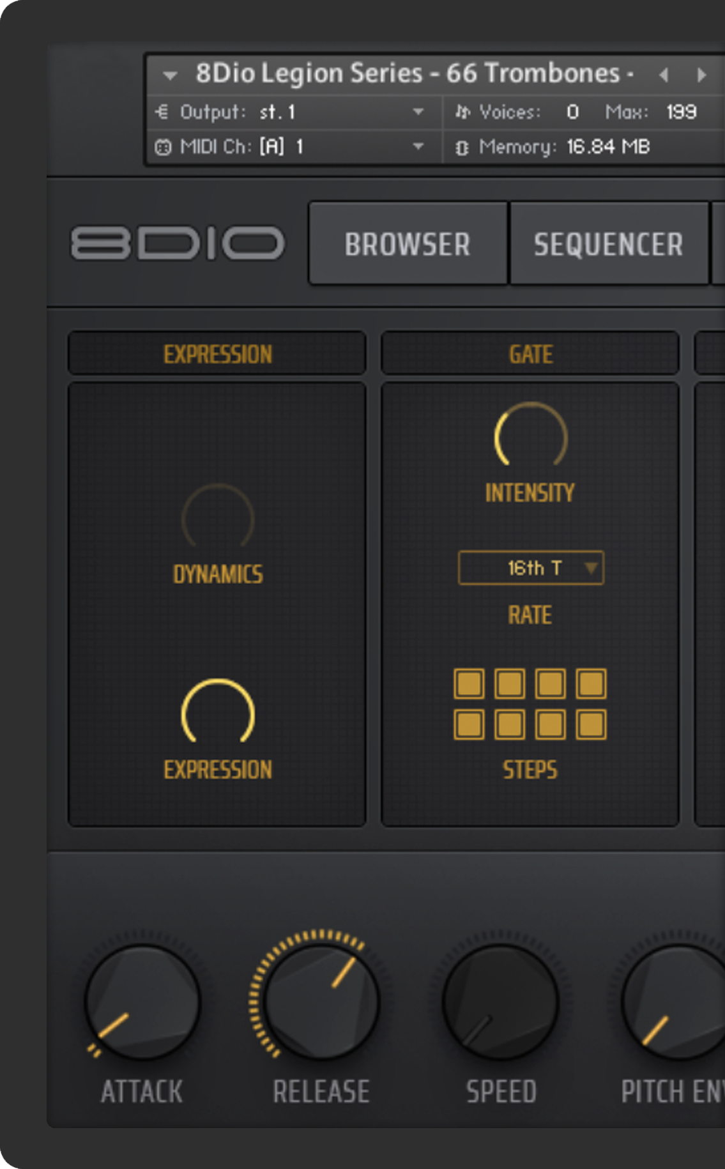Viewport: 725px width, 1169px height.
Task: Click the Memory chip icon
Action: click(462, 148)
